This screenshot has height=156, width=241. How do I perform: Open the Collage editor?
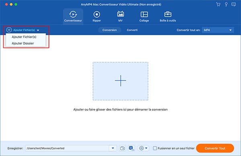[x=144, y=16]
